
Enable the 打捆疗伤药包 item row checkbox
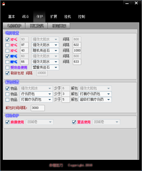[x=7, y=100]
